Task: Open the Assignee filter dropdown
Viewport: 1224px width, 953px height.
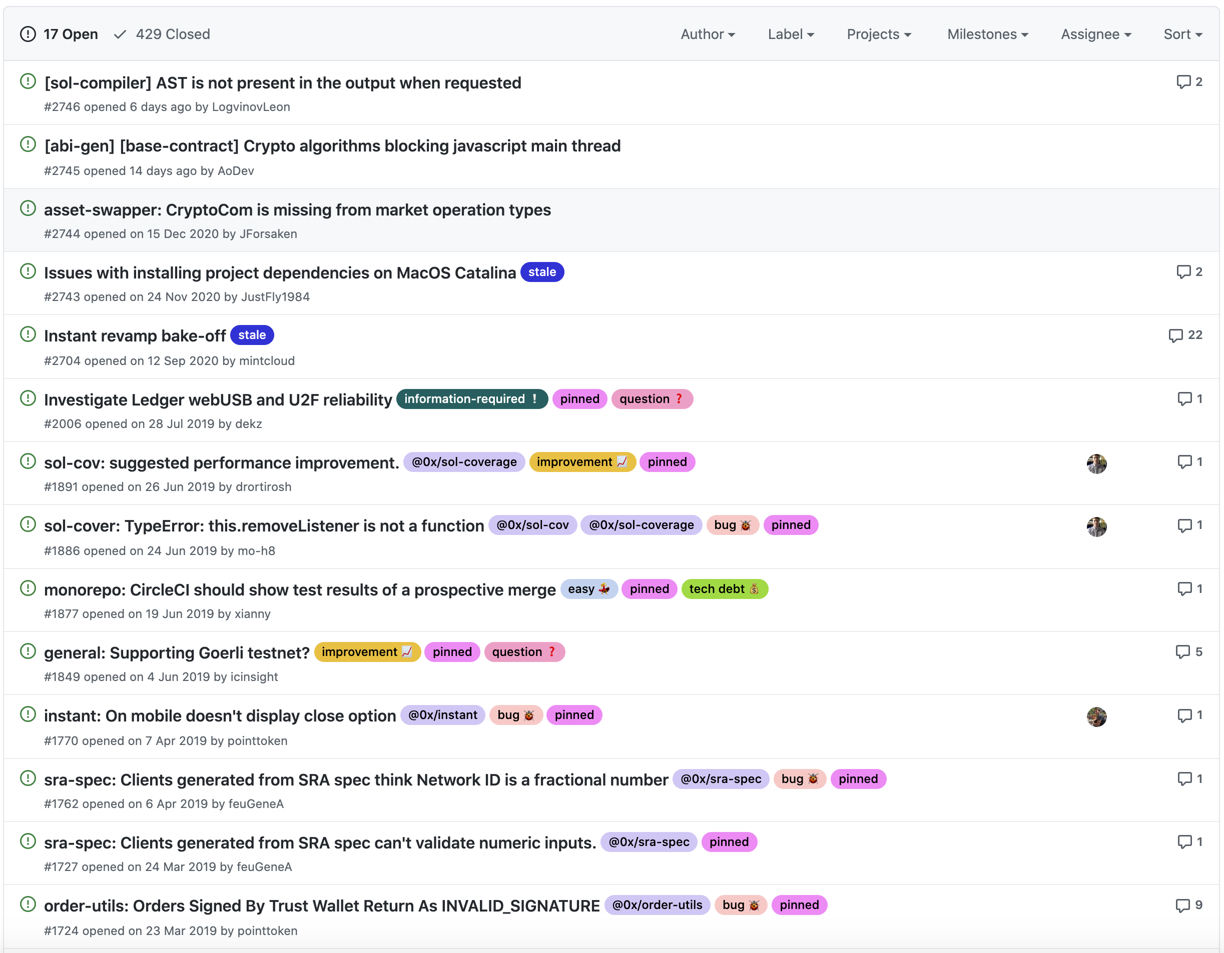Action: point(1096,34)
